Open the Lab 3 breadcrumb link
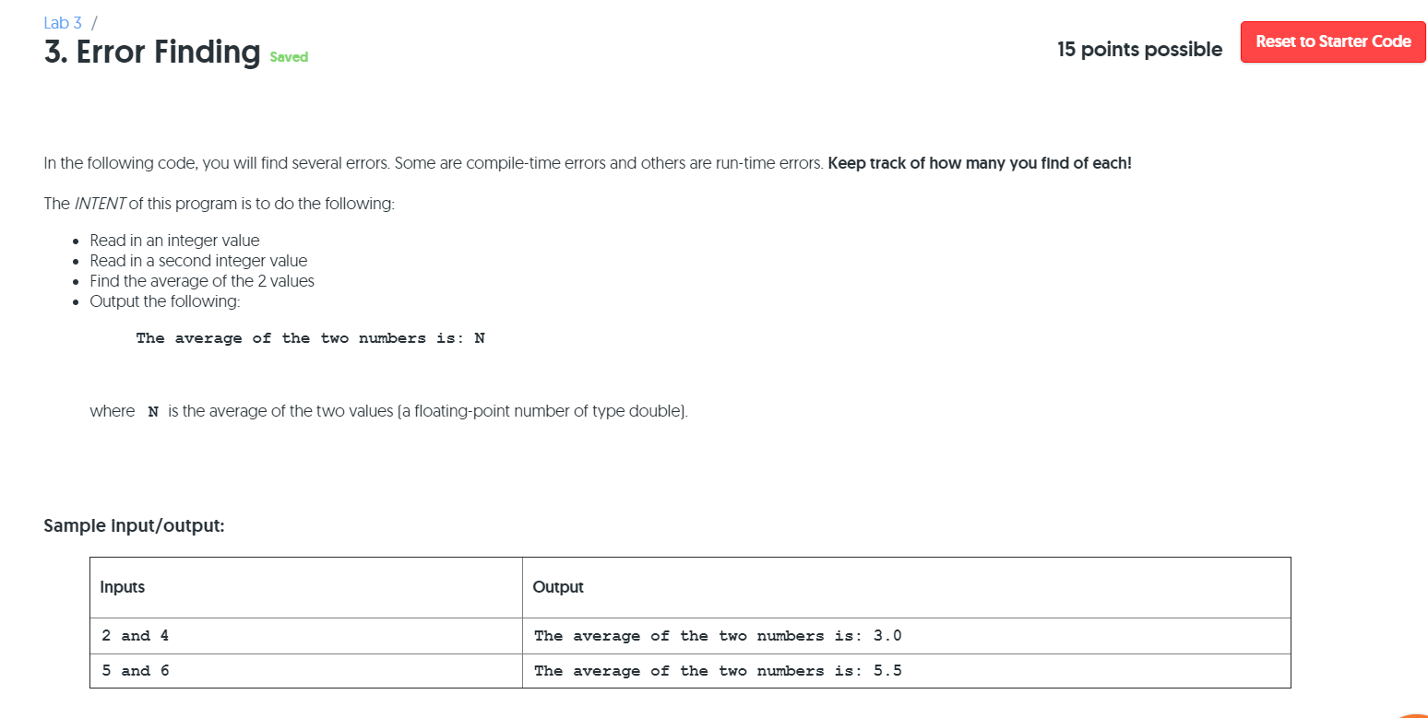Image resolution: width=1428 pixels, height=718 pixels. [63, 22]
